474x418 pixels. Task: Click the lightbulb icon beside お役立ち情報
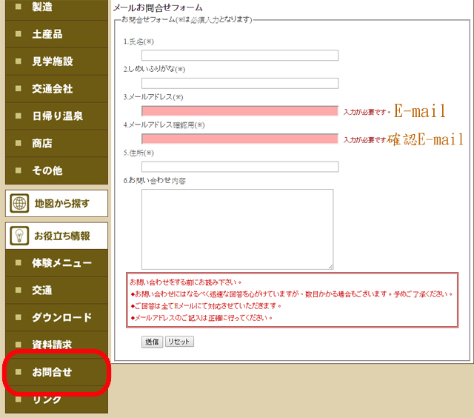pos(19,236)
